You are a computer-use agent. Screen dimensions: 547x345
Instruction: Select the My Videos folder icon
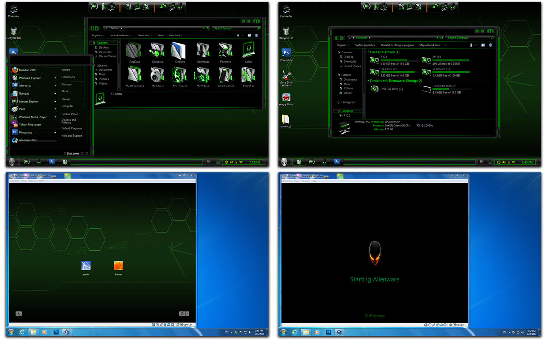[202, 76]
